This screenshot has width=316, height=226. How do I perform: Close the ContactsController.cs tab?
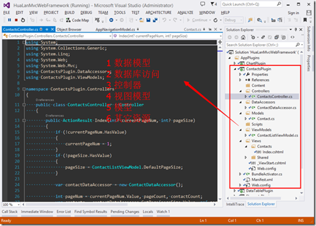click(52, 29)
